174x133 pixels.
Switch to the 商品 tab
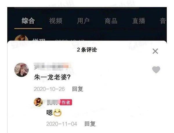coord(111,21)
